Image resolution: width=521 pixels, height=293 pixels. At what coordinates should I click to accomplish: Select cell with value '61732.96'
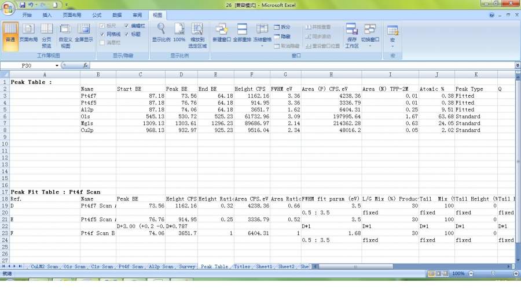click(252, 116)
